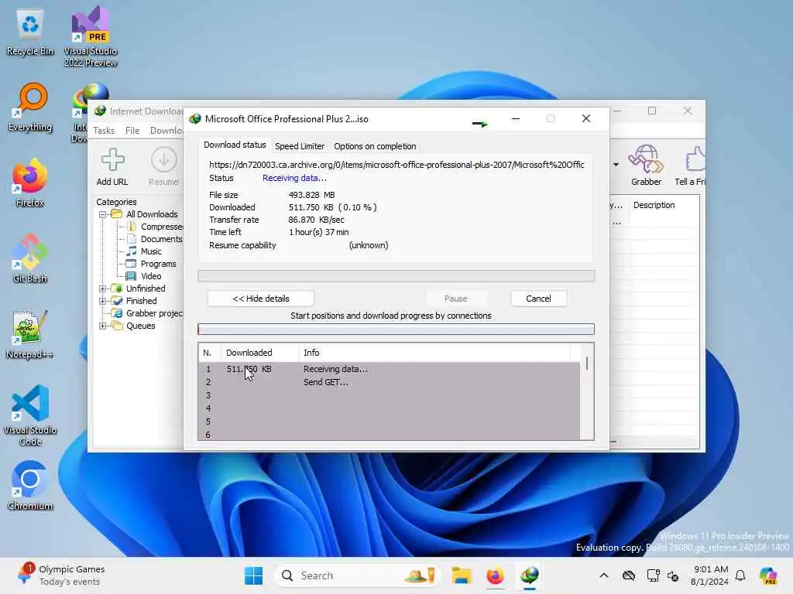Expand the Queues category node
This screenshot has width=793, height=594.
[103, 326]
